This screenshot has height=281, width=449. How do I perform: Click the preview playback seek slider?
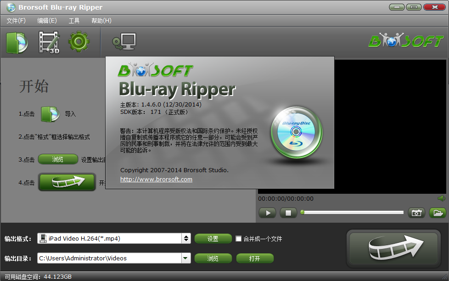click(353, 213)
